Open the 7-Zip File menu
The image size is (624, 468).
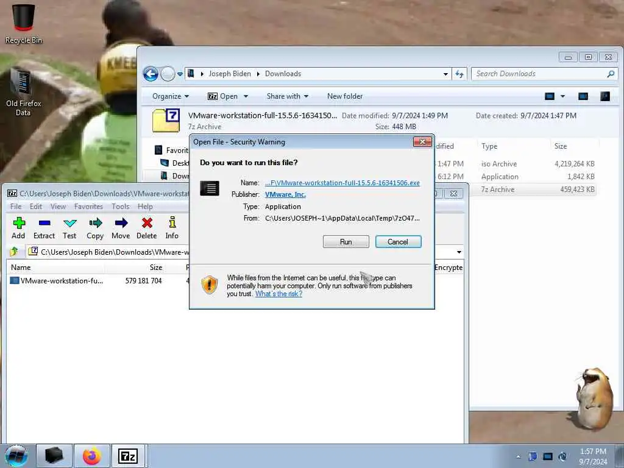point(16,207)
